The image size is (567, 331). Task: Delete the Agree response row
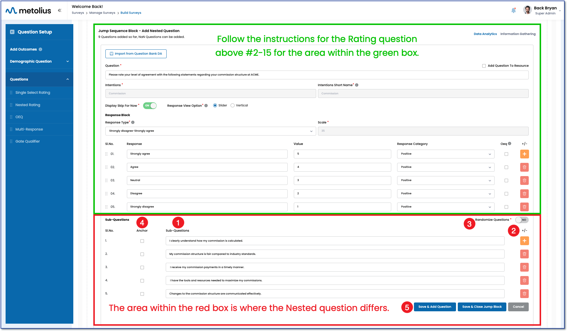[x=524, y=167]
